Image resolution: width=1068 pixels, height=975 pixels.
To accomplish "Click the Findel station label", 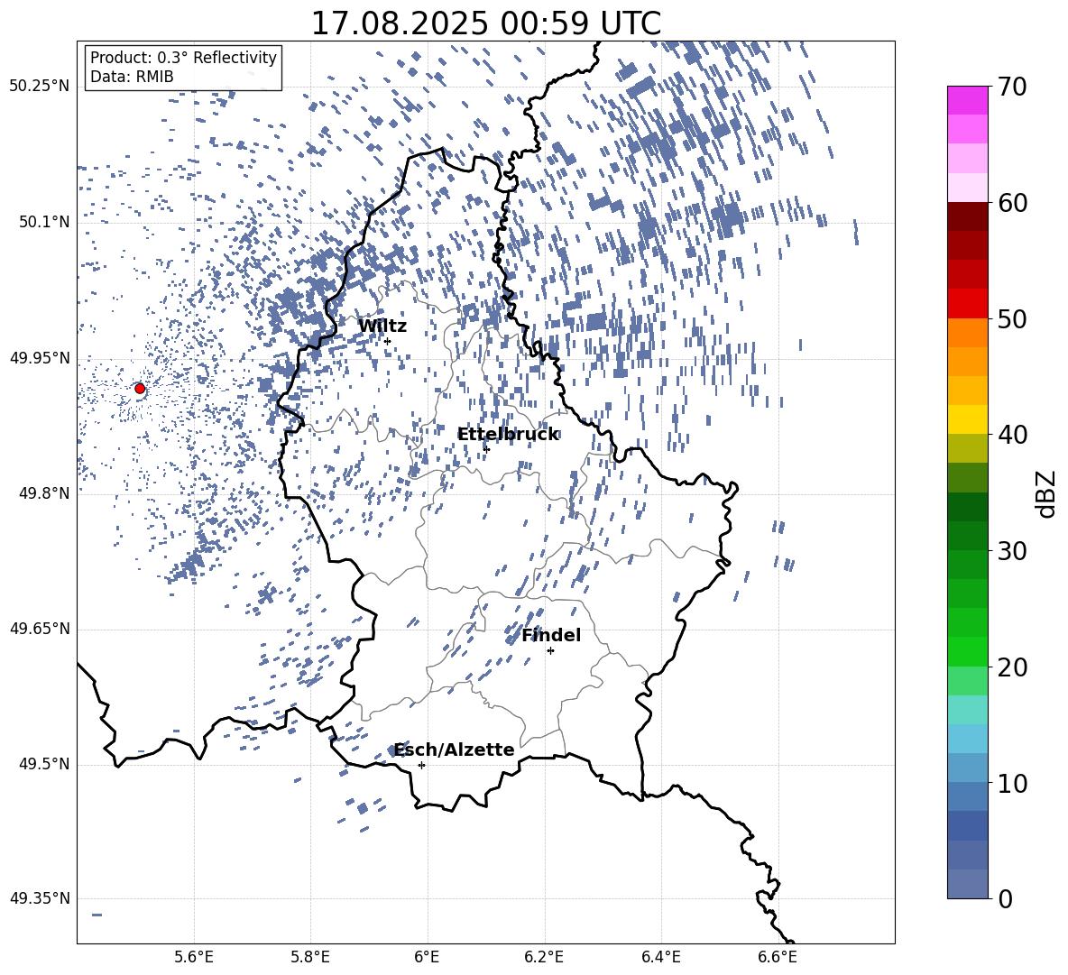I will (x=551, y=635).
